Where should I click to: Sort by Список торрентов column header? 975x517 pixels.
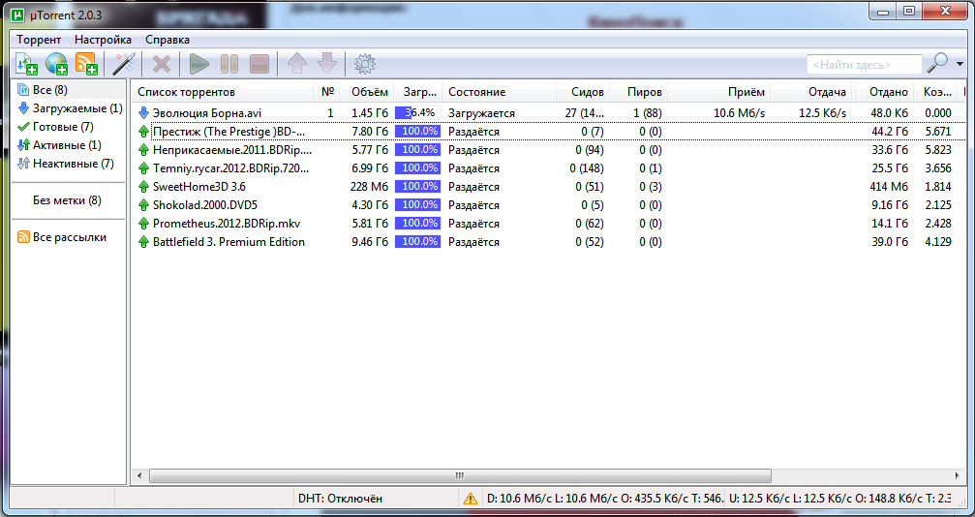(224, 92)
